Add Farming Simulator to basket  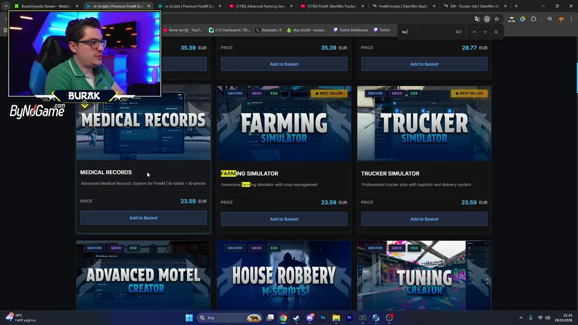[x=284, y=219]
